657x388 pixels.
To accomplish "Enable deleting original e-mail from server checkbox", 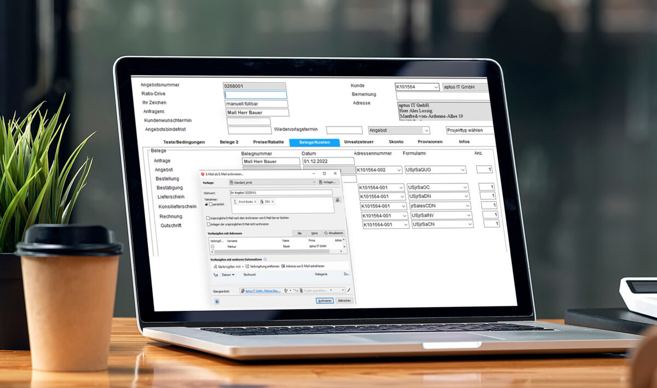I will tap(208, 218).
